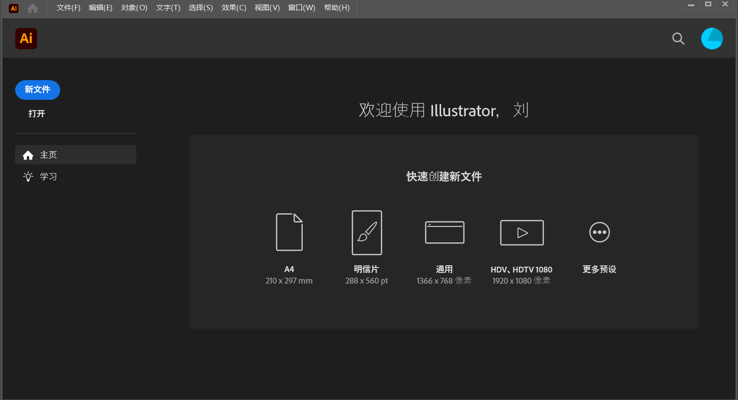Open the 帮助(H) menu

point(337,8)
